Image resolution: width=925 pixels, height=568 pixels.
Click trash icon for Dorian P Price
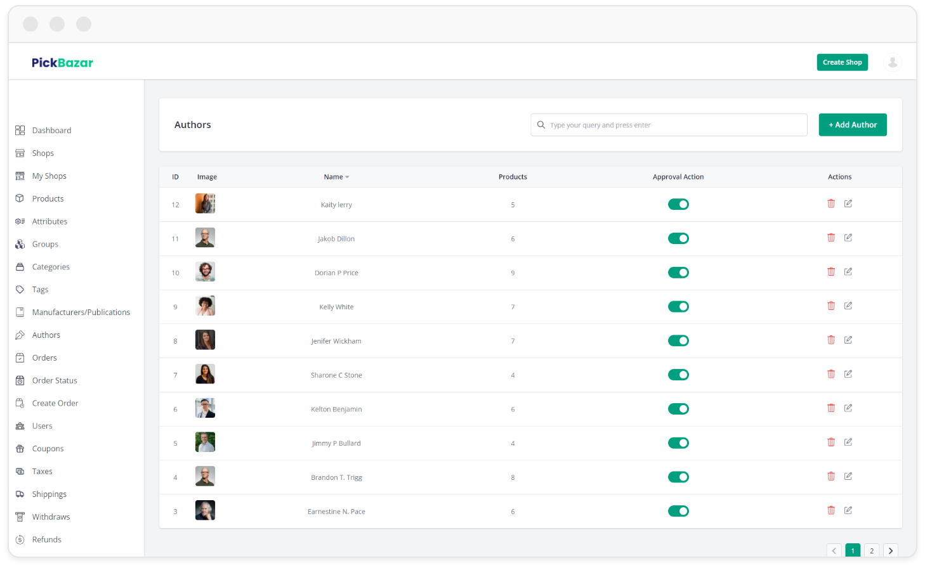click(x=830, y=272)
